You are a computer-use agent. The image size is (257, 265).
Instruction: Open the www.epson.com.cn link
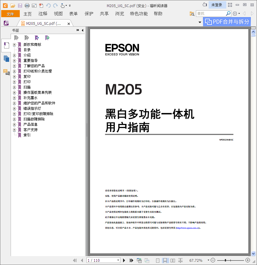coord(188,228)
